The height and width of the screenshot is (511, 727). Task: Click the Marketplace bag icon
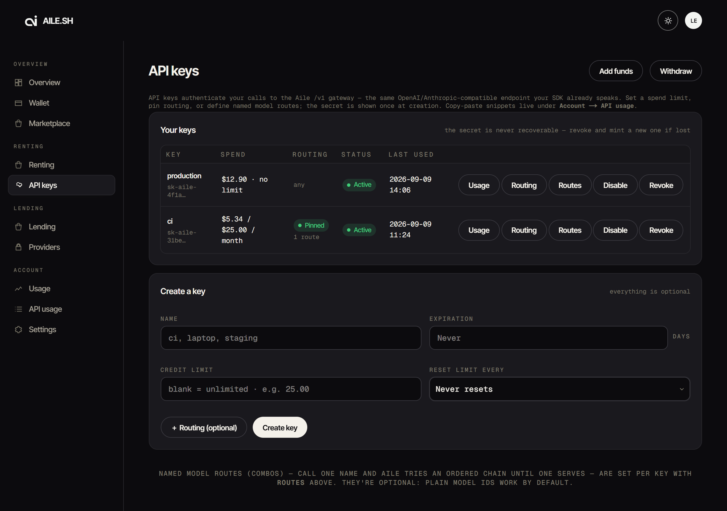[x=18, y=123]
